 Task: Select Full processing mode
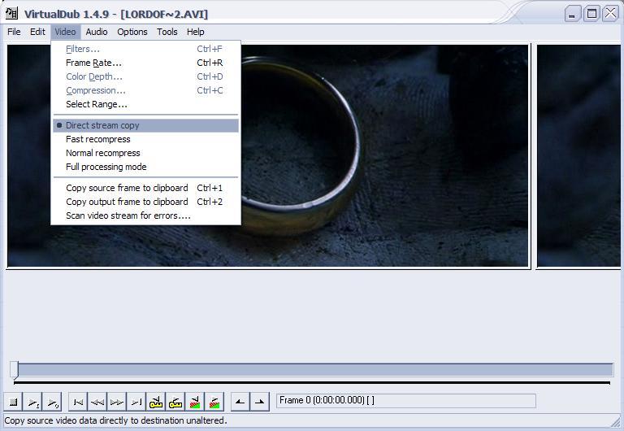click(x=145, y=167)
